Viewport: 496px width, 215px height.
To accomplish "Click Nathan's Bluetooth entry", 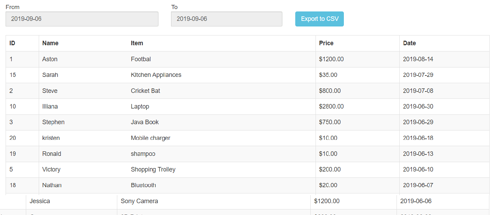I will pos(143,185).
